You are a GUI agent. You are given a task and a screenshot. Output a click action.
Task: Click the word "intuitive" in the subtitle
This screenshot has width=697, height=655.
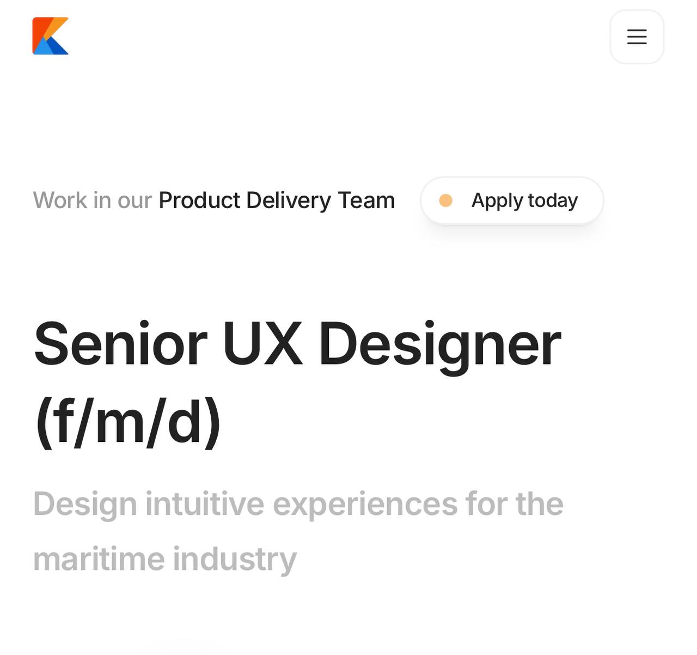point(204,504)
